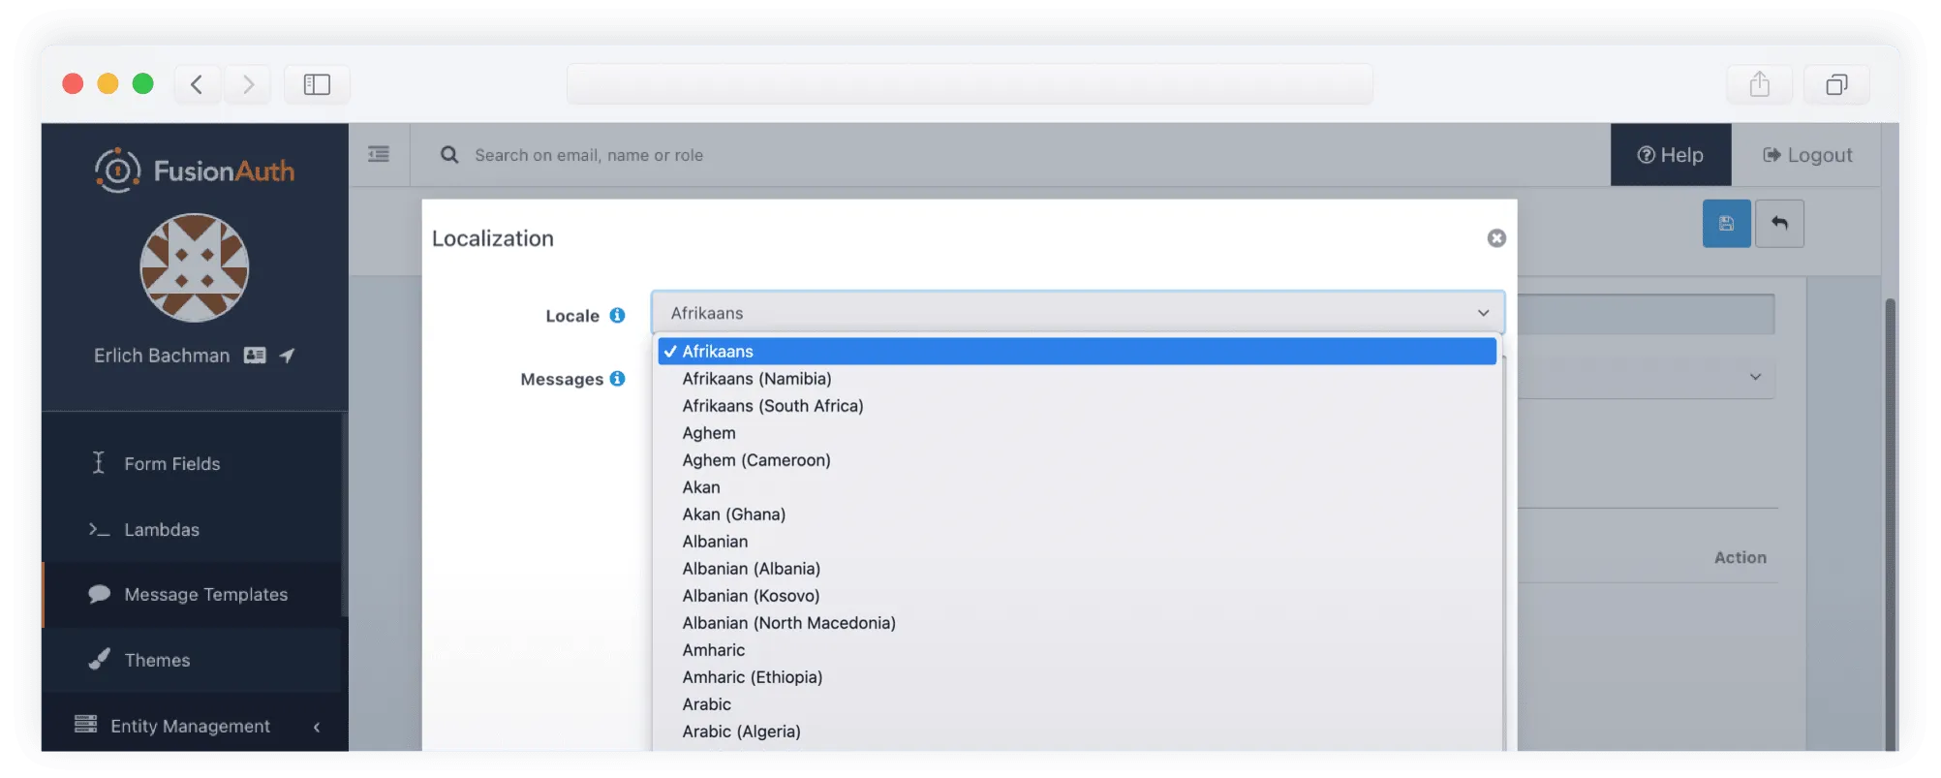Image resolution: width=1941 pixels, height=778 pixels.
Task: Click the Message Templates speech bubble icon
Action: tap(99, 594)
